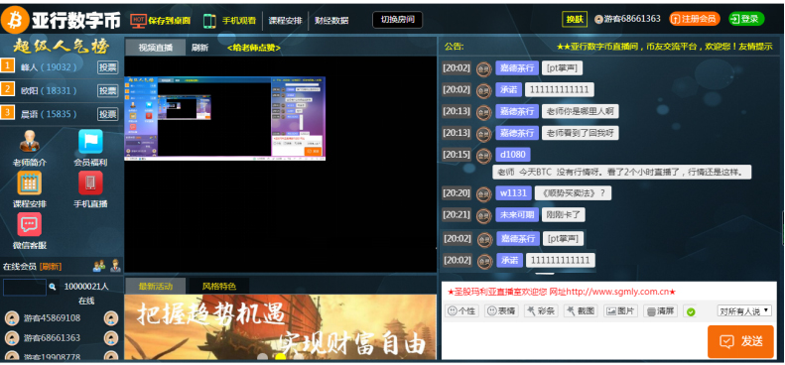Image resolution: width=785 pixels, height=365 pixels.
Task: Select yellow carousel dot on banner
Action: pyautogui.click(x=280, y=357)
